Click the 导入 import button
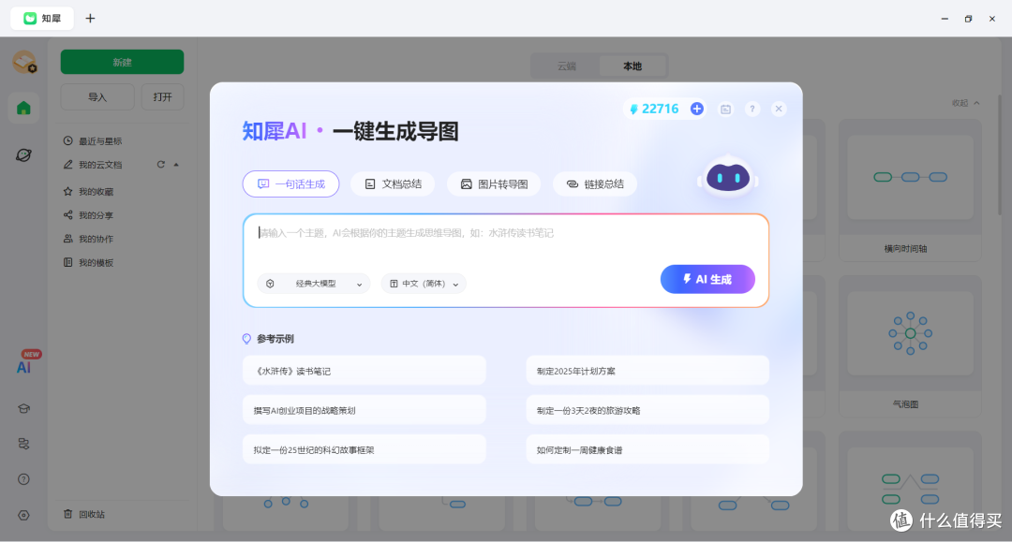Viewport: 1012px width, 542px height. click(97, 96)
